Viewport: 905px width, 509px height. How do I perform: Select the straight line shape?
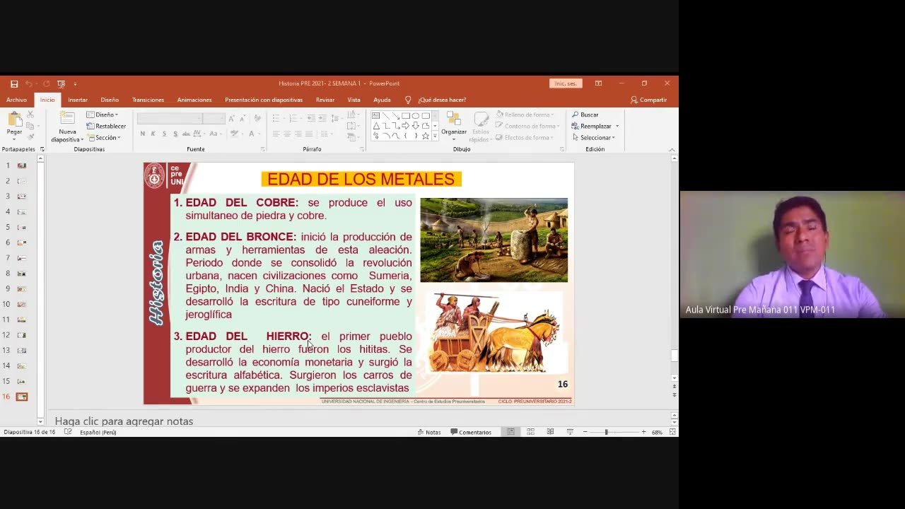tap(386, 116)
